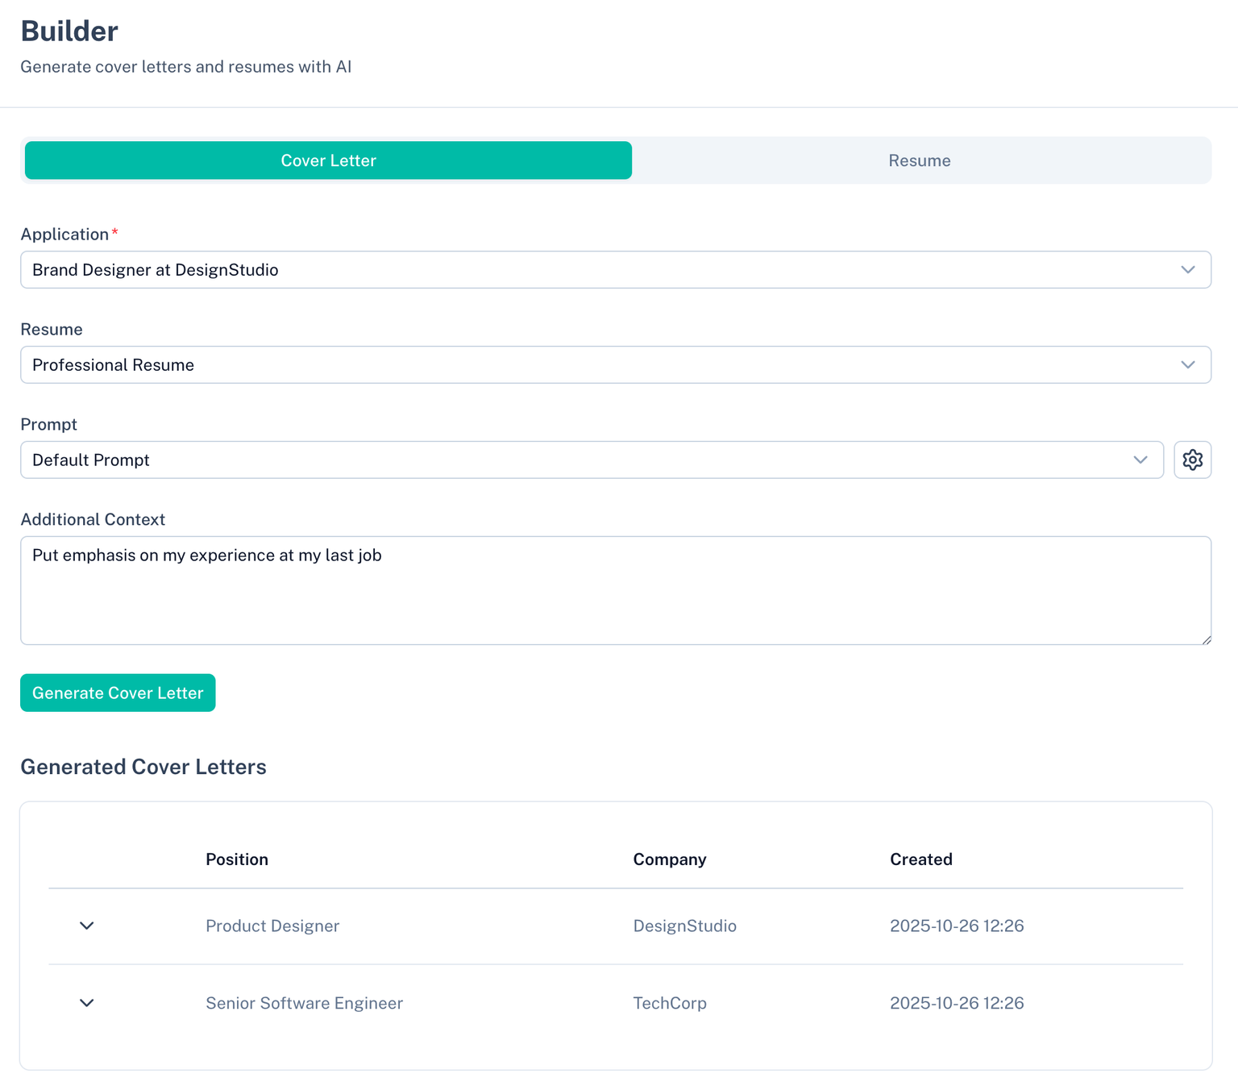
Task: Click the Company column header
Action: point(669,859)
